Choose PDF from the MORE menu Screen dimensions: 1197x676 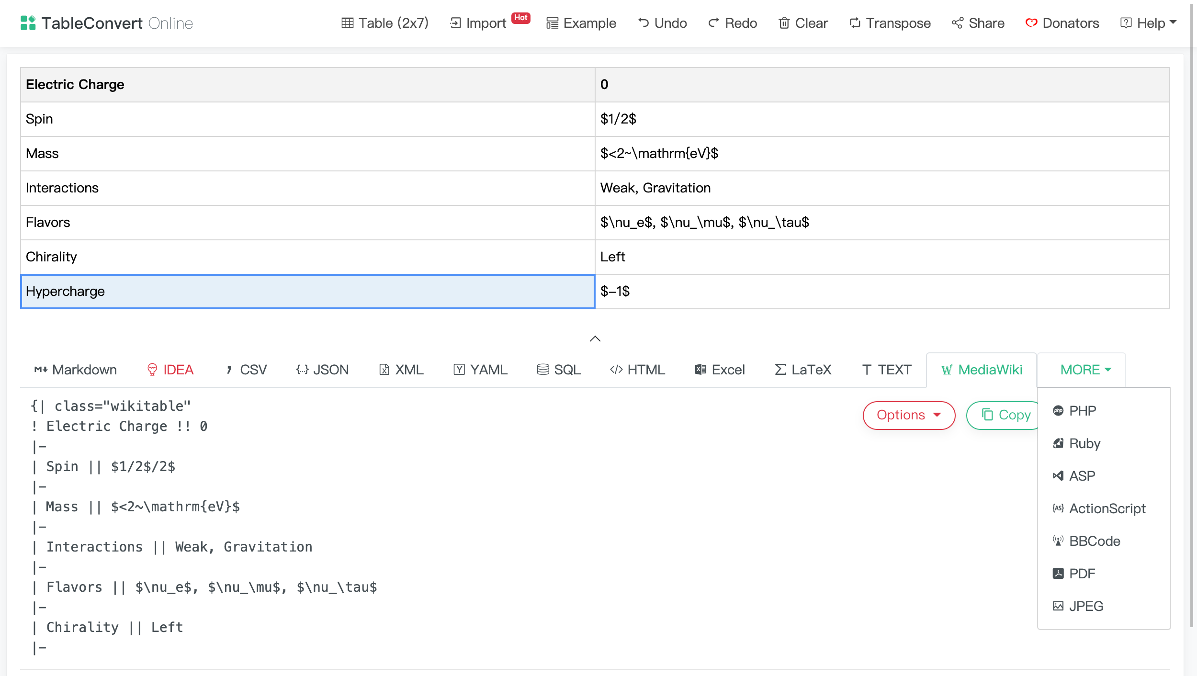point(1081,573)
